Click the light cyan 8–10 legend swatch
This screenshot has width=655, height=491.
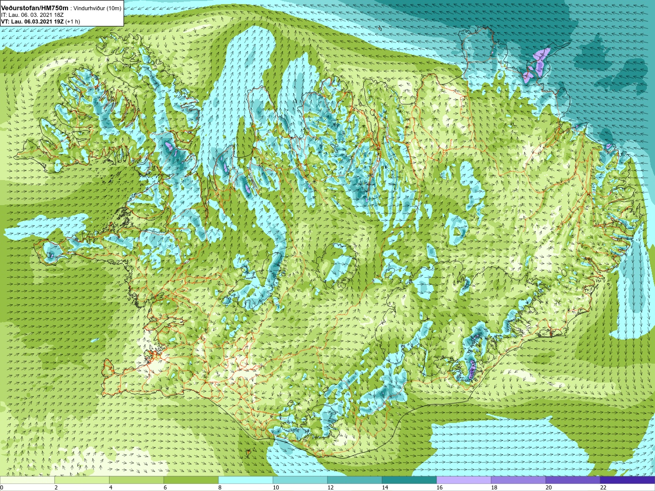pos(246,480)
